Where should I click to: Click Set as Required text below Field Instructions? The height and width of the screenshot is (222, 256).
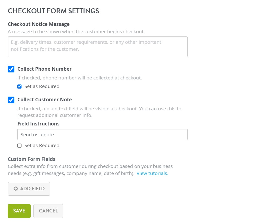[x=42, y=146]
